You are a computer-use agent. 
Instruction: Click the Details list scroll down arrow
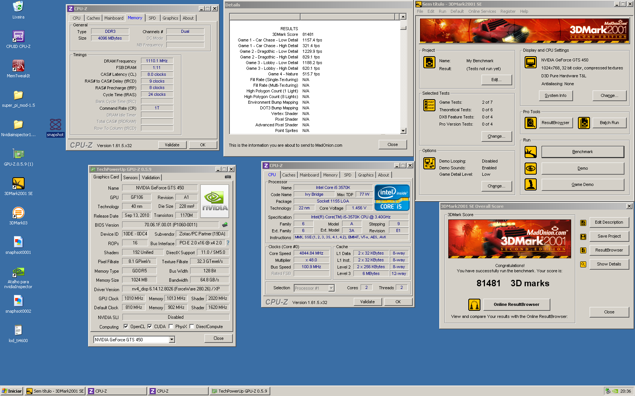pyautogui.click(x=403, y=131)
